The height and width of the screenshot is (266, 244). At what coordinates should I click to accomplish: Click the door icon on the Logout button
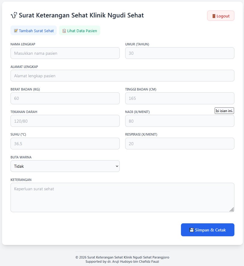pos(214,16)
